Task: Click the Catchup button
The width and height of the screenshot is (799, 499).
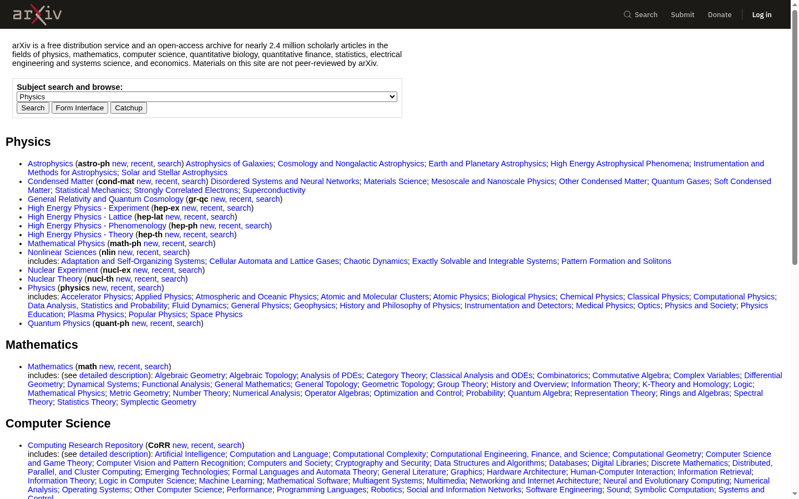Action: tap(129, 108)
